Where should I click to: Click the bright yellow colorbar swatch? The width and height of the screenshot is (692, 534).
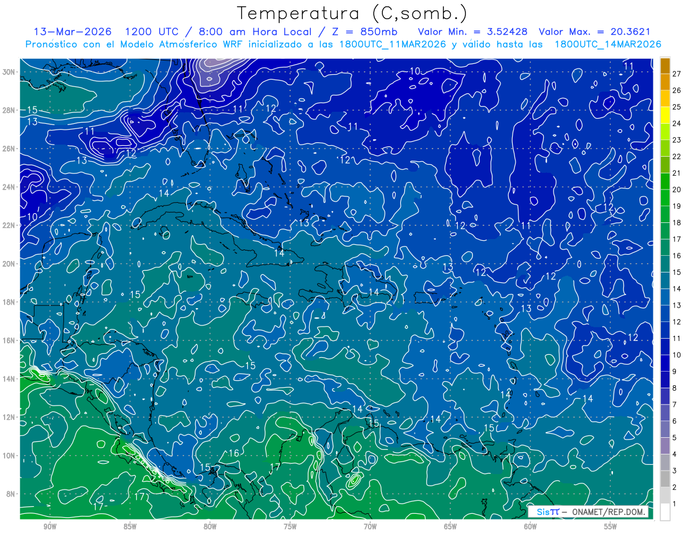pos(665,115)
